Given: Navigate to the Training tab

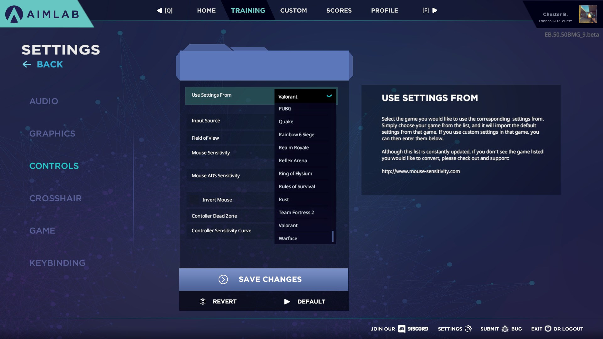Looking at the screenshot, I should point(248,10).
